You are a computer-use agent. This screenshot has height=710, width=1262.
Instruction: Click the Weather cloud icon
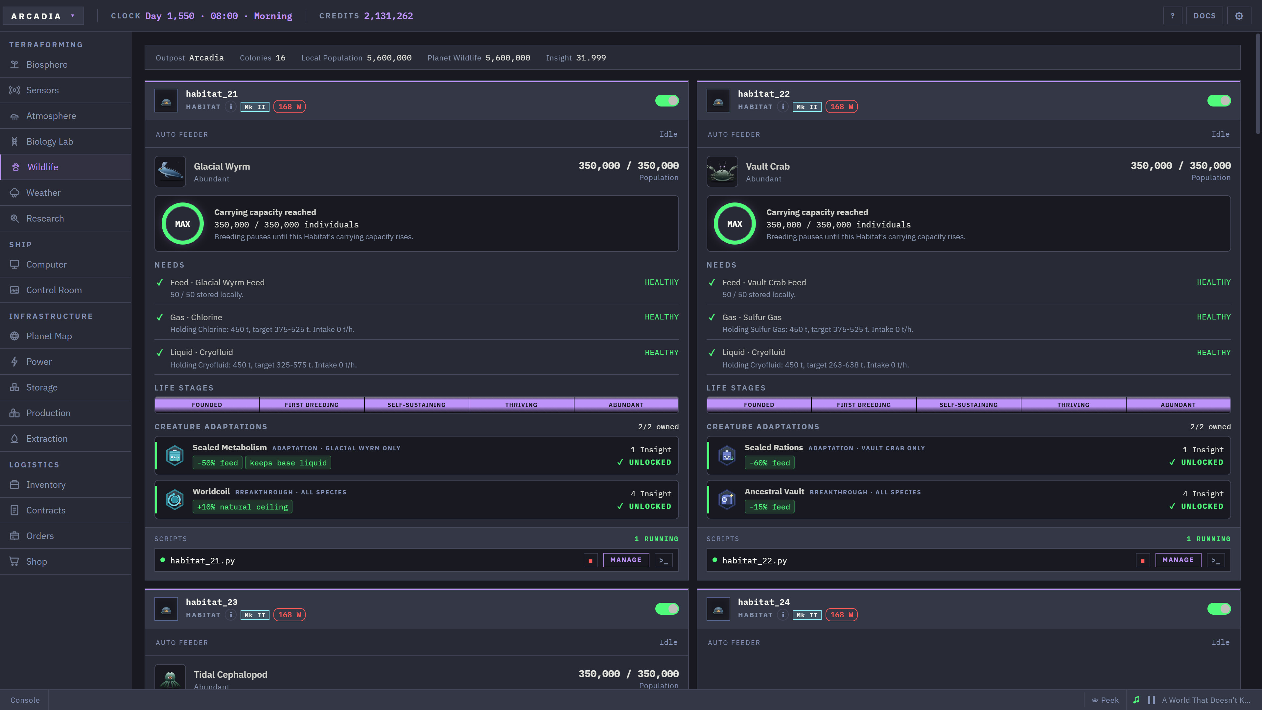[15, 193]
